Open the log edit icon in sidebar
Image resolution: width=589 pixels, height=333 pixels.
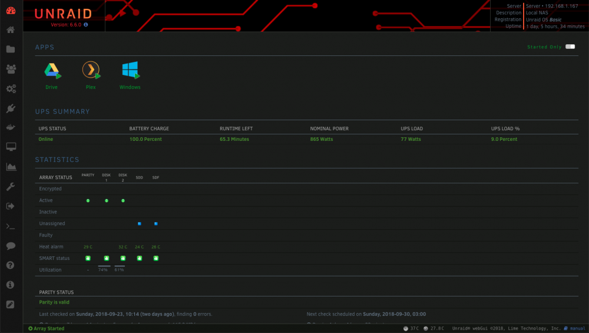(11, 305)
